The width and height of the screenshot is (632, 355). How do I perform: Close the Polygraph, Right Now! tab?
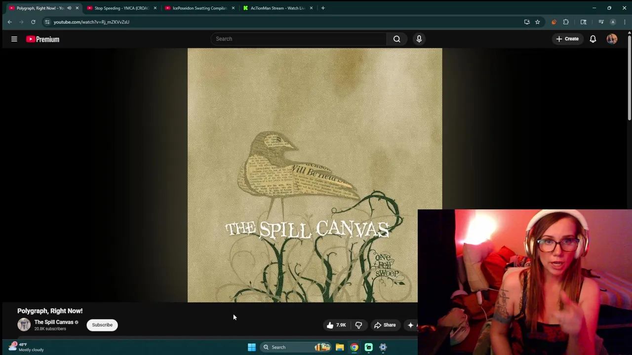pyautogui.click(x=77, y=8)
